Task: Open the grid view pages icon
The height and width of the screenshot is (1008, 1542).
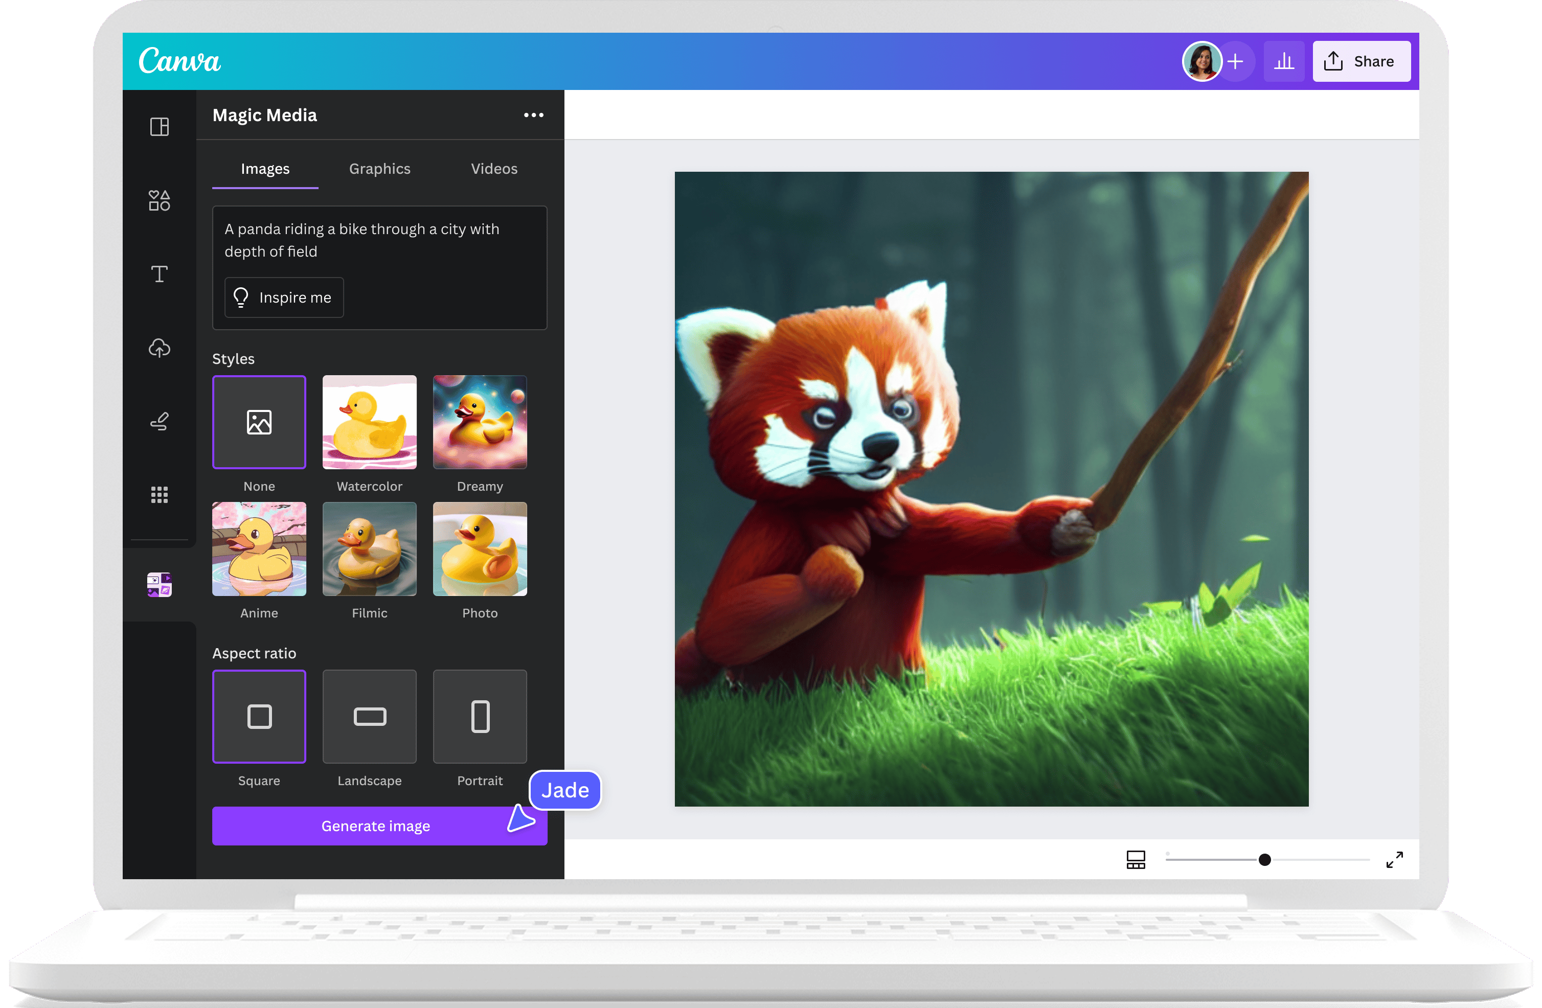Action: click(x=1136, y=860)
